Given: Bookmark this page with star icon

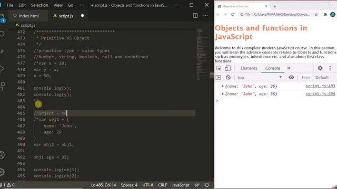Looking at the screenshot, I should point(316,15).
